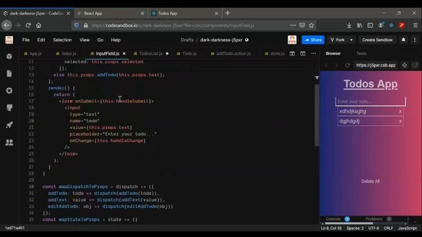Open preview in new window icon
This screenshot has height=237, width=422.
tap(415, 65)
